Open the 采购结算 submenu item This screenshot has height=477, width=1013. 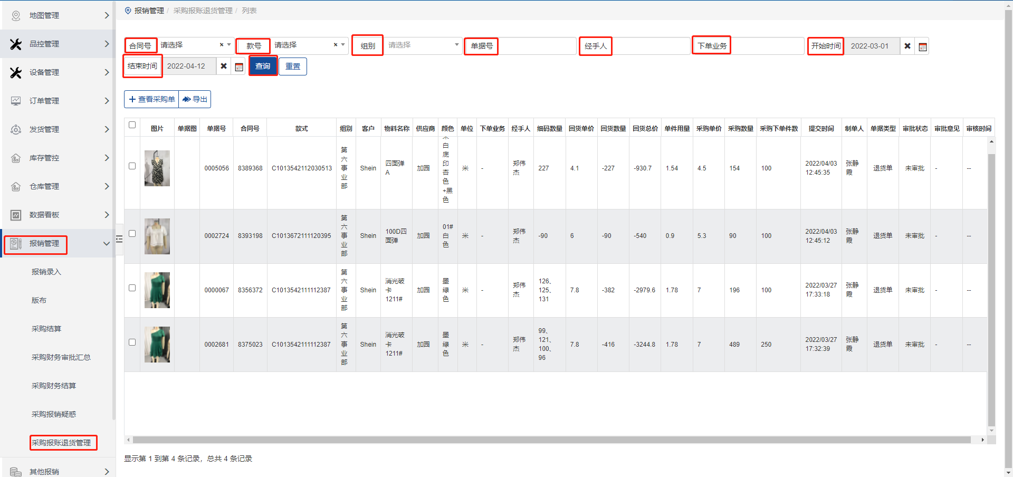[46, 329]
